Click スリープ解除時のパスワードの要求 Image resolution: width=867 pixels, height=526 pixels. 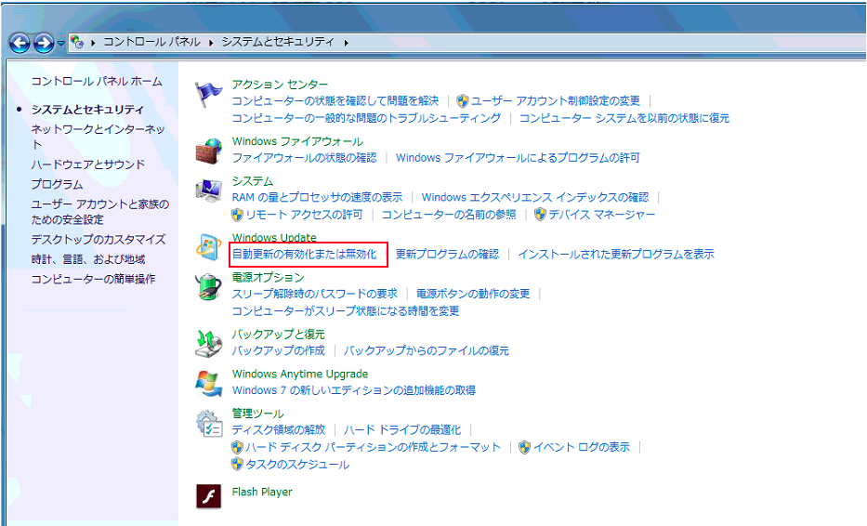coord(315,294)
